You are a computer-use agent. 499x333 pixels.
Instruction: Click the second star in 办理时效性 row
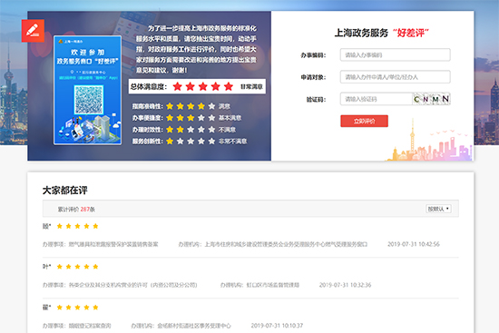[181, 130]
